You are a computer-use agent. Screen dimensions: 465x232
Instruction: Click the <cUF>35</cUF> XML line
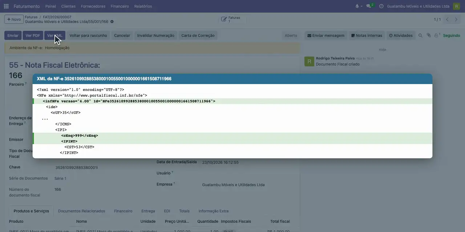click(x=65, y=113)
